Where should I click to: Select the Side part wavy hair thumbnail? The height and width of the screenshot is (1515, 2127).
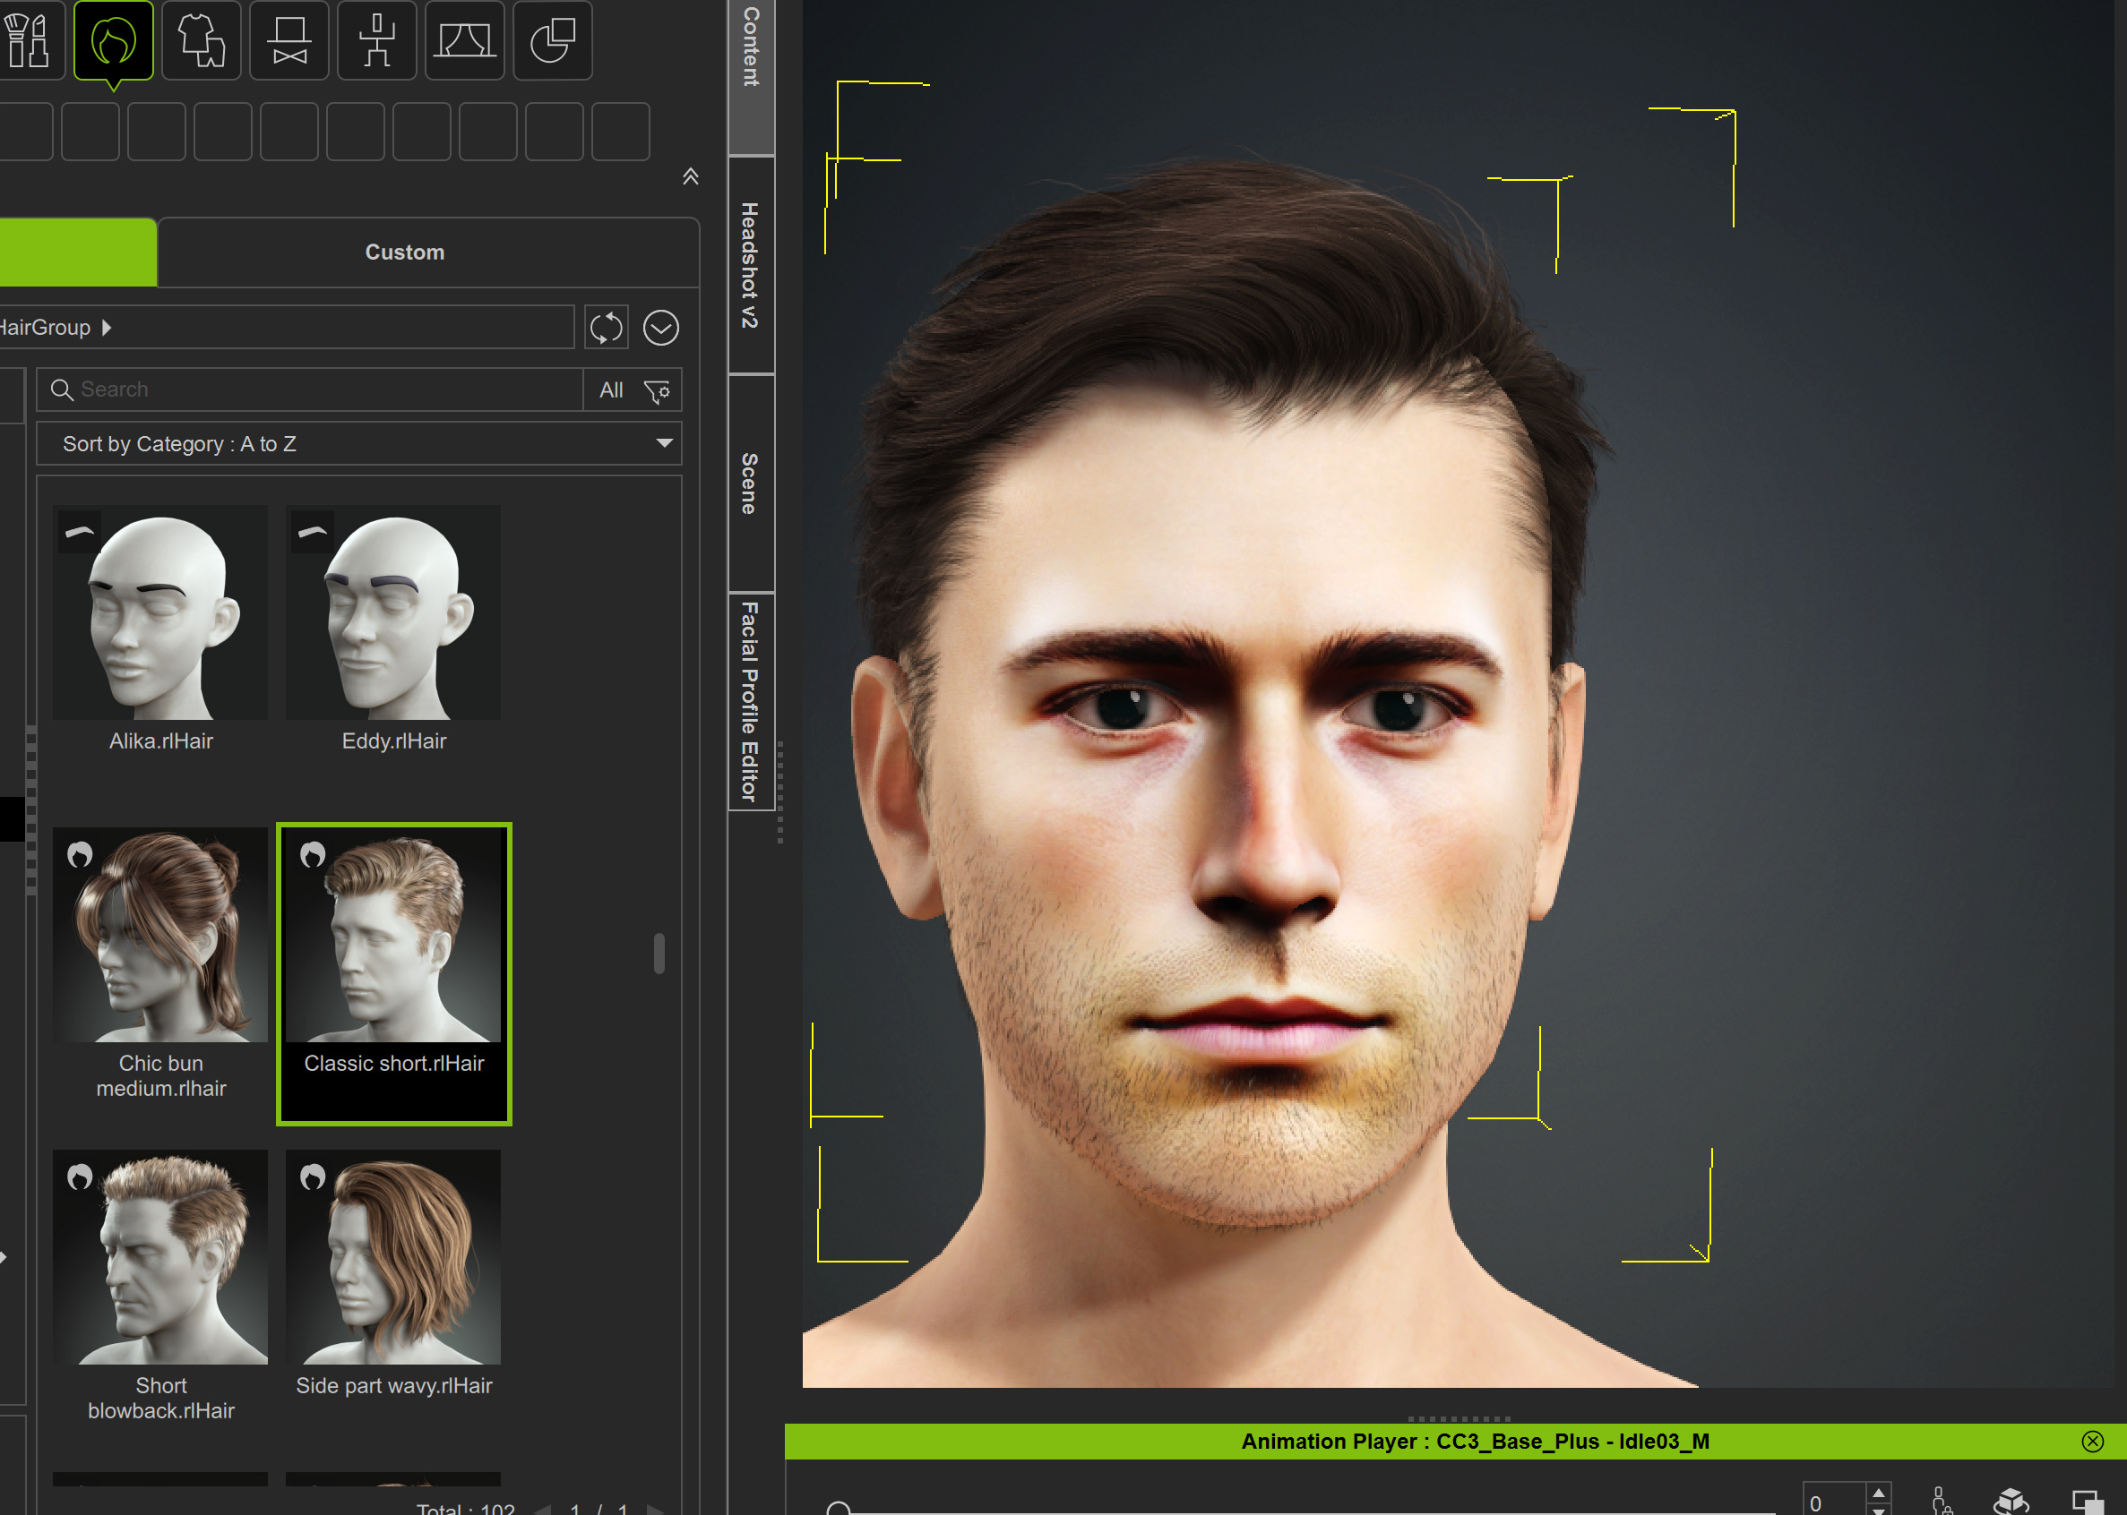pyautogui.click(x=393, y=1256)
